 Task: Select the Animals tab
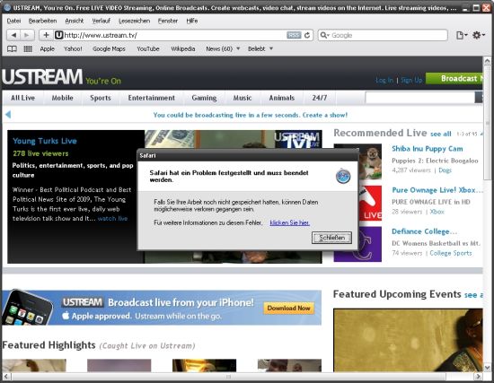(x=282, y=98)
